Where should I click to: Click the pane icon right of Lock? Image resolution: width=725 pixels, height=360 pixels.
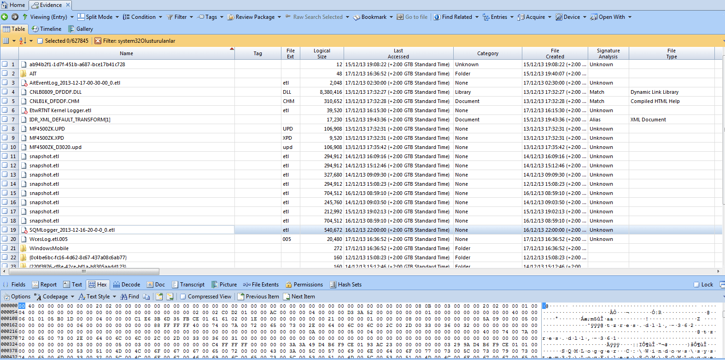722,285
